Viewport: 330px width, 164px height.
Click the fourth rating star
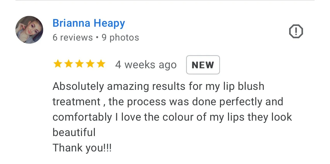point(90,64)
